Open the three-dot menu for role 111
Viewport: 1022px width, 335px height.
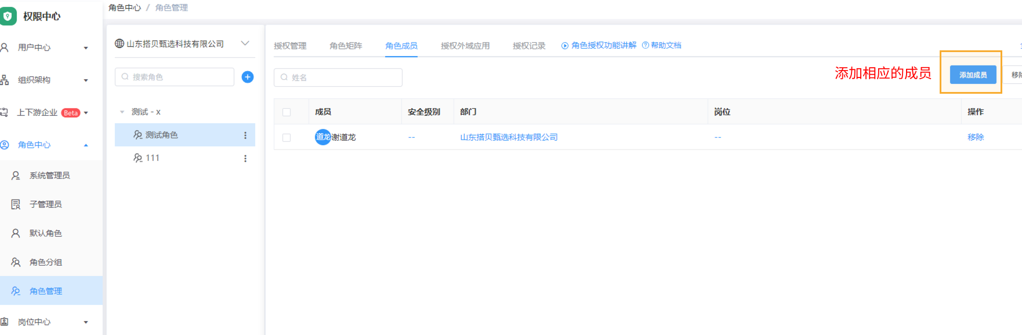(245, 159)
